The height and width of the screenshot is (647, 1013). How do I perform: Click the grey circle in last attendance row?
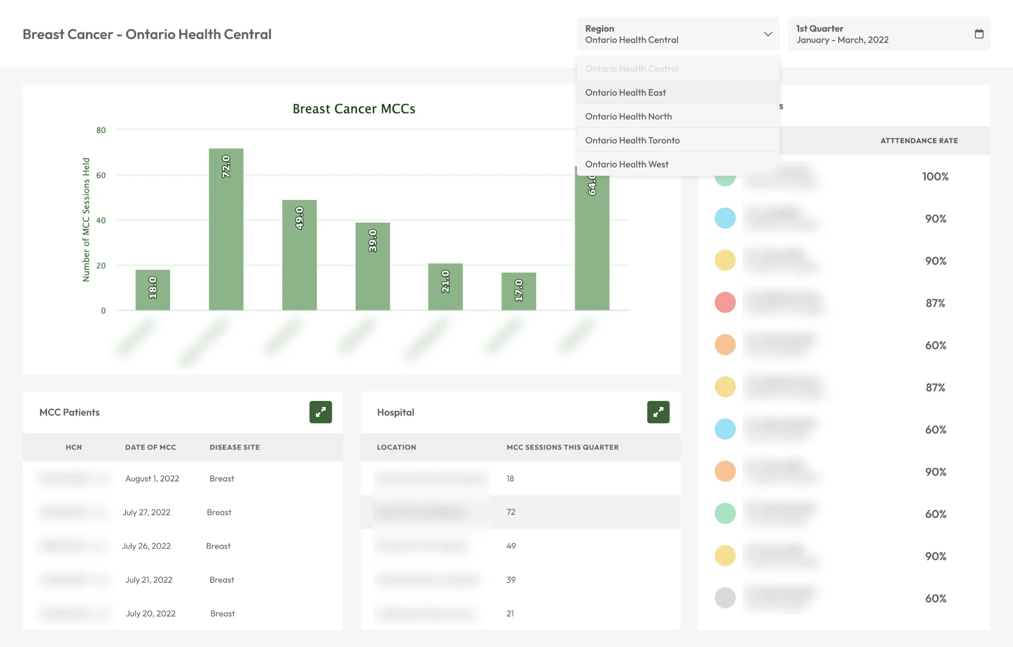pyautogui.click(x=725, y=598)
